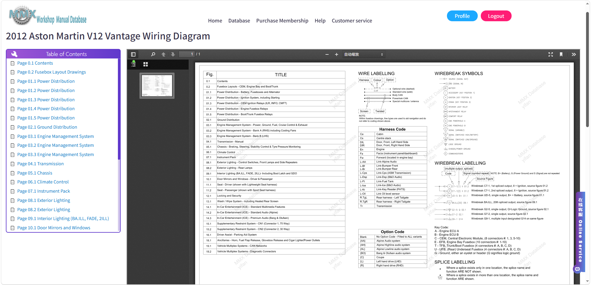Open Page 02.1 Ground Distribution link
This screenshot has height=285, width=591.
click(47, 127)
